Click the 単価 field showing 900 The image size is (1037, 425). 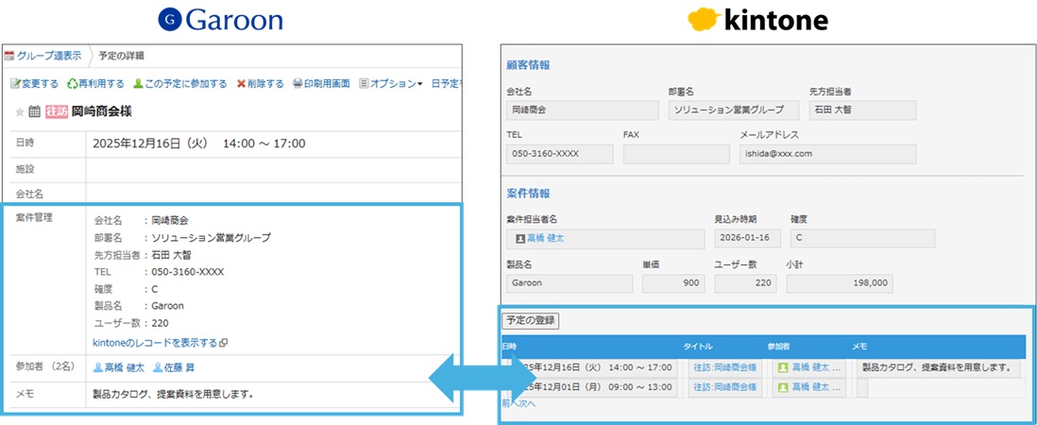[673, 283]
